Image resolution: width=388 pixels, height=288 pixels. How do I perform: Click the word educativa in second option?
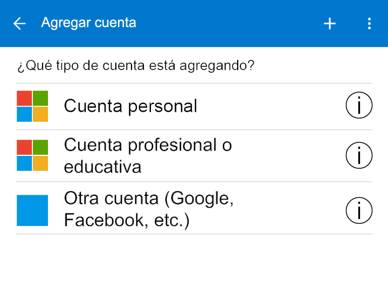point(102,167)
